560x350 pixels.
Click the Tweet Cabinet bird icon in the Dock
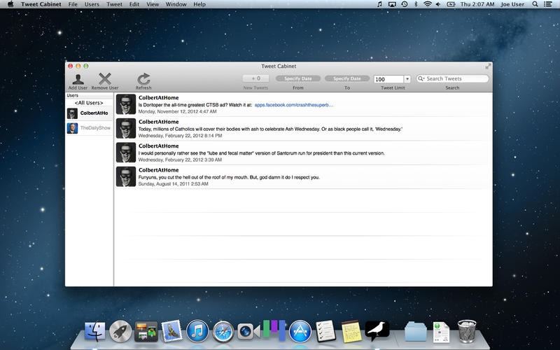click(377, 330)
